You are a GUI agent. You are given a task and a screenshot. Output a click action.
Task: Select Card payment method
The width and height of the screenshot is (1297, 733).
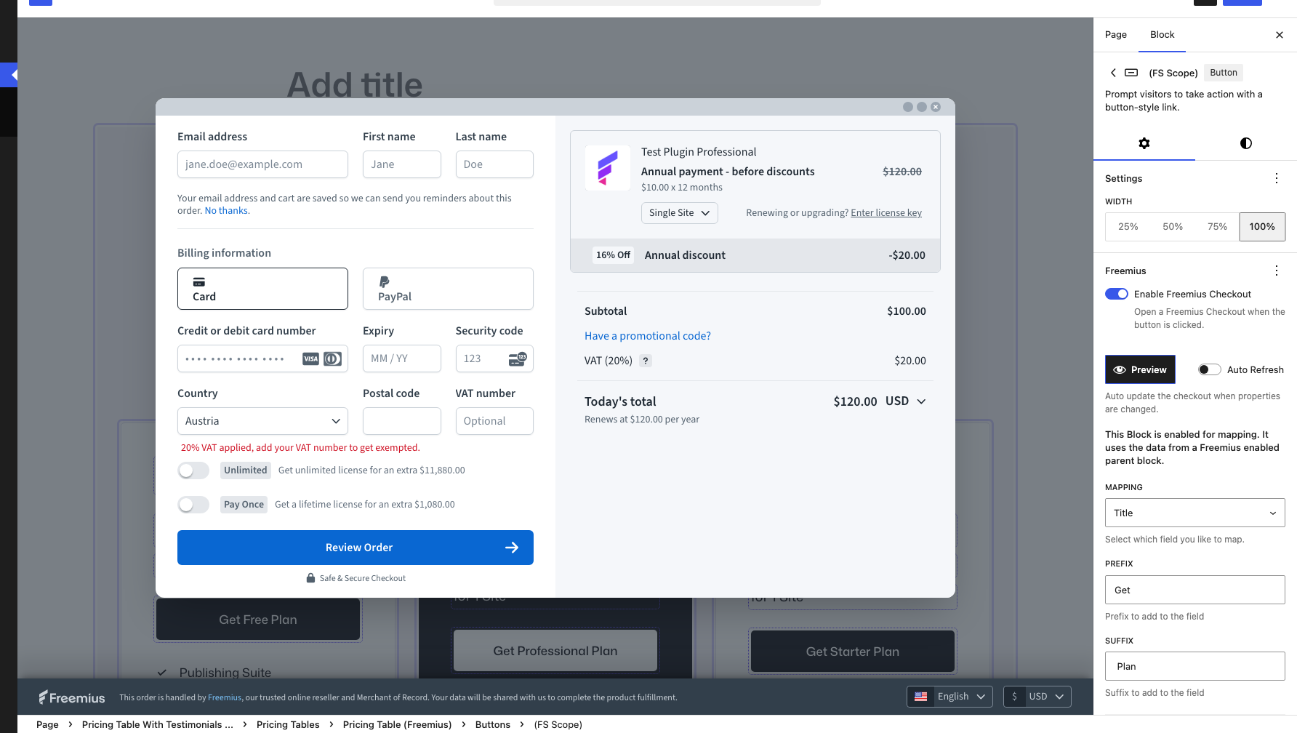click(x=262, y=289)
